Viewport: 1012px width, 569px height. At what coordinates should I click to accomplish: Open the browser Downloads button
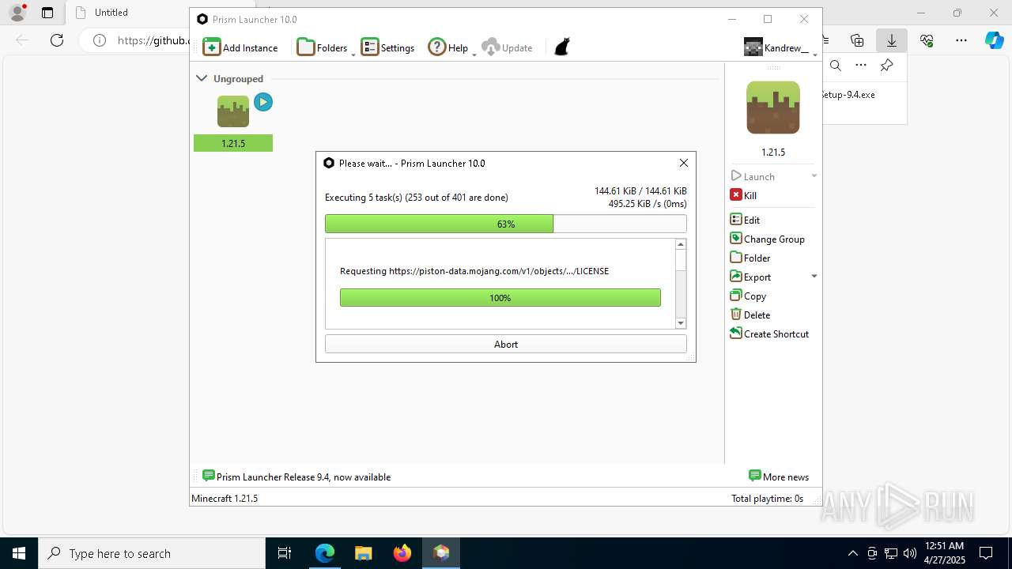[892, 40]
